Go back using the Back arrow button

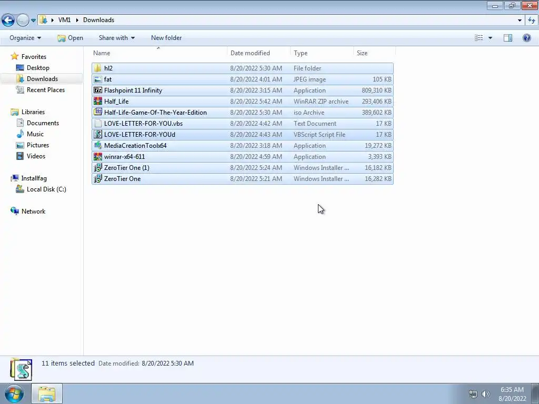[8, 21]
